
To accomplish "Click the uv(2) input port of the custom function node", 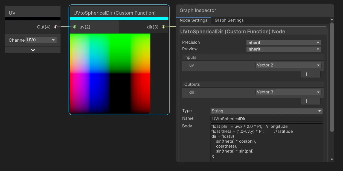I will coord(74,27).
